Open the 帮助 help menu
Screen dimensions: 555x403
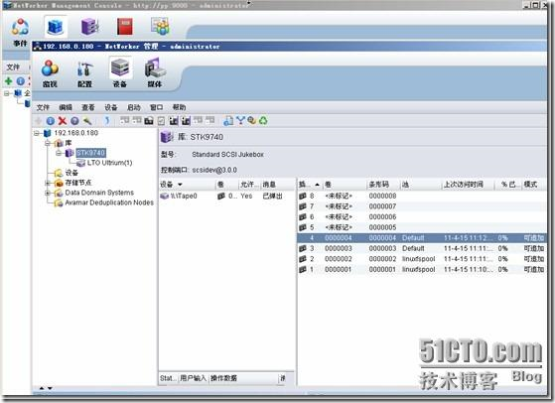tap(179, 107)
